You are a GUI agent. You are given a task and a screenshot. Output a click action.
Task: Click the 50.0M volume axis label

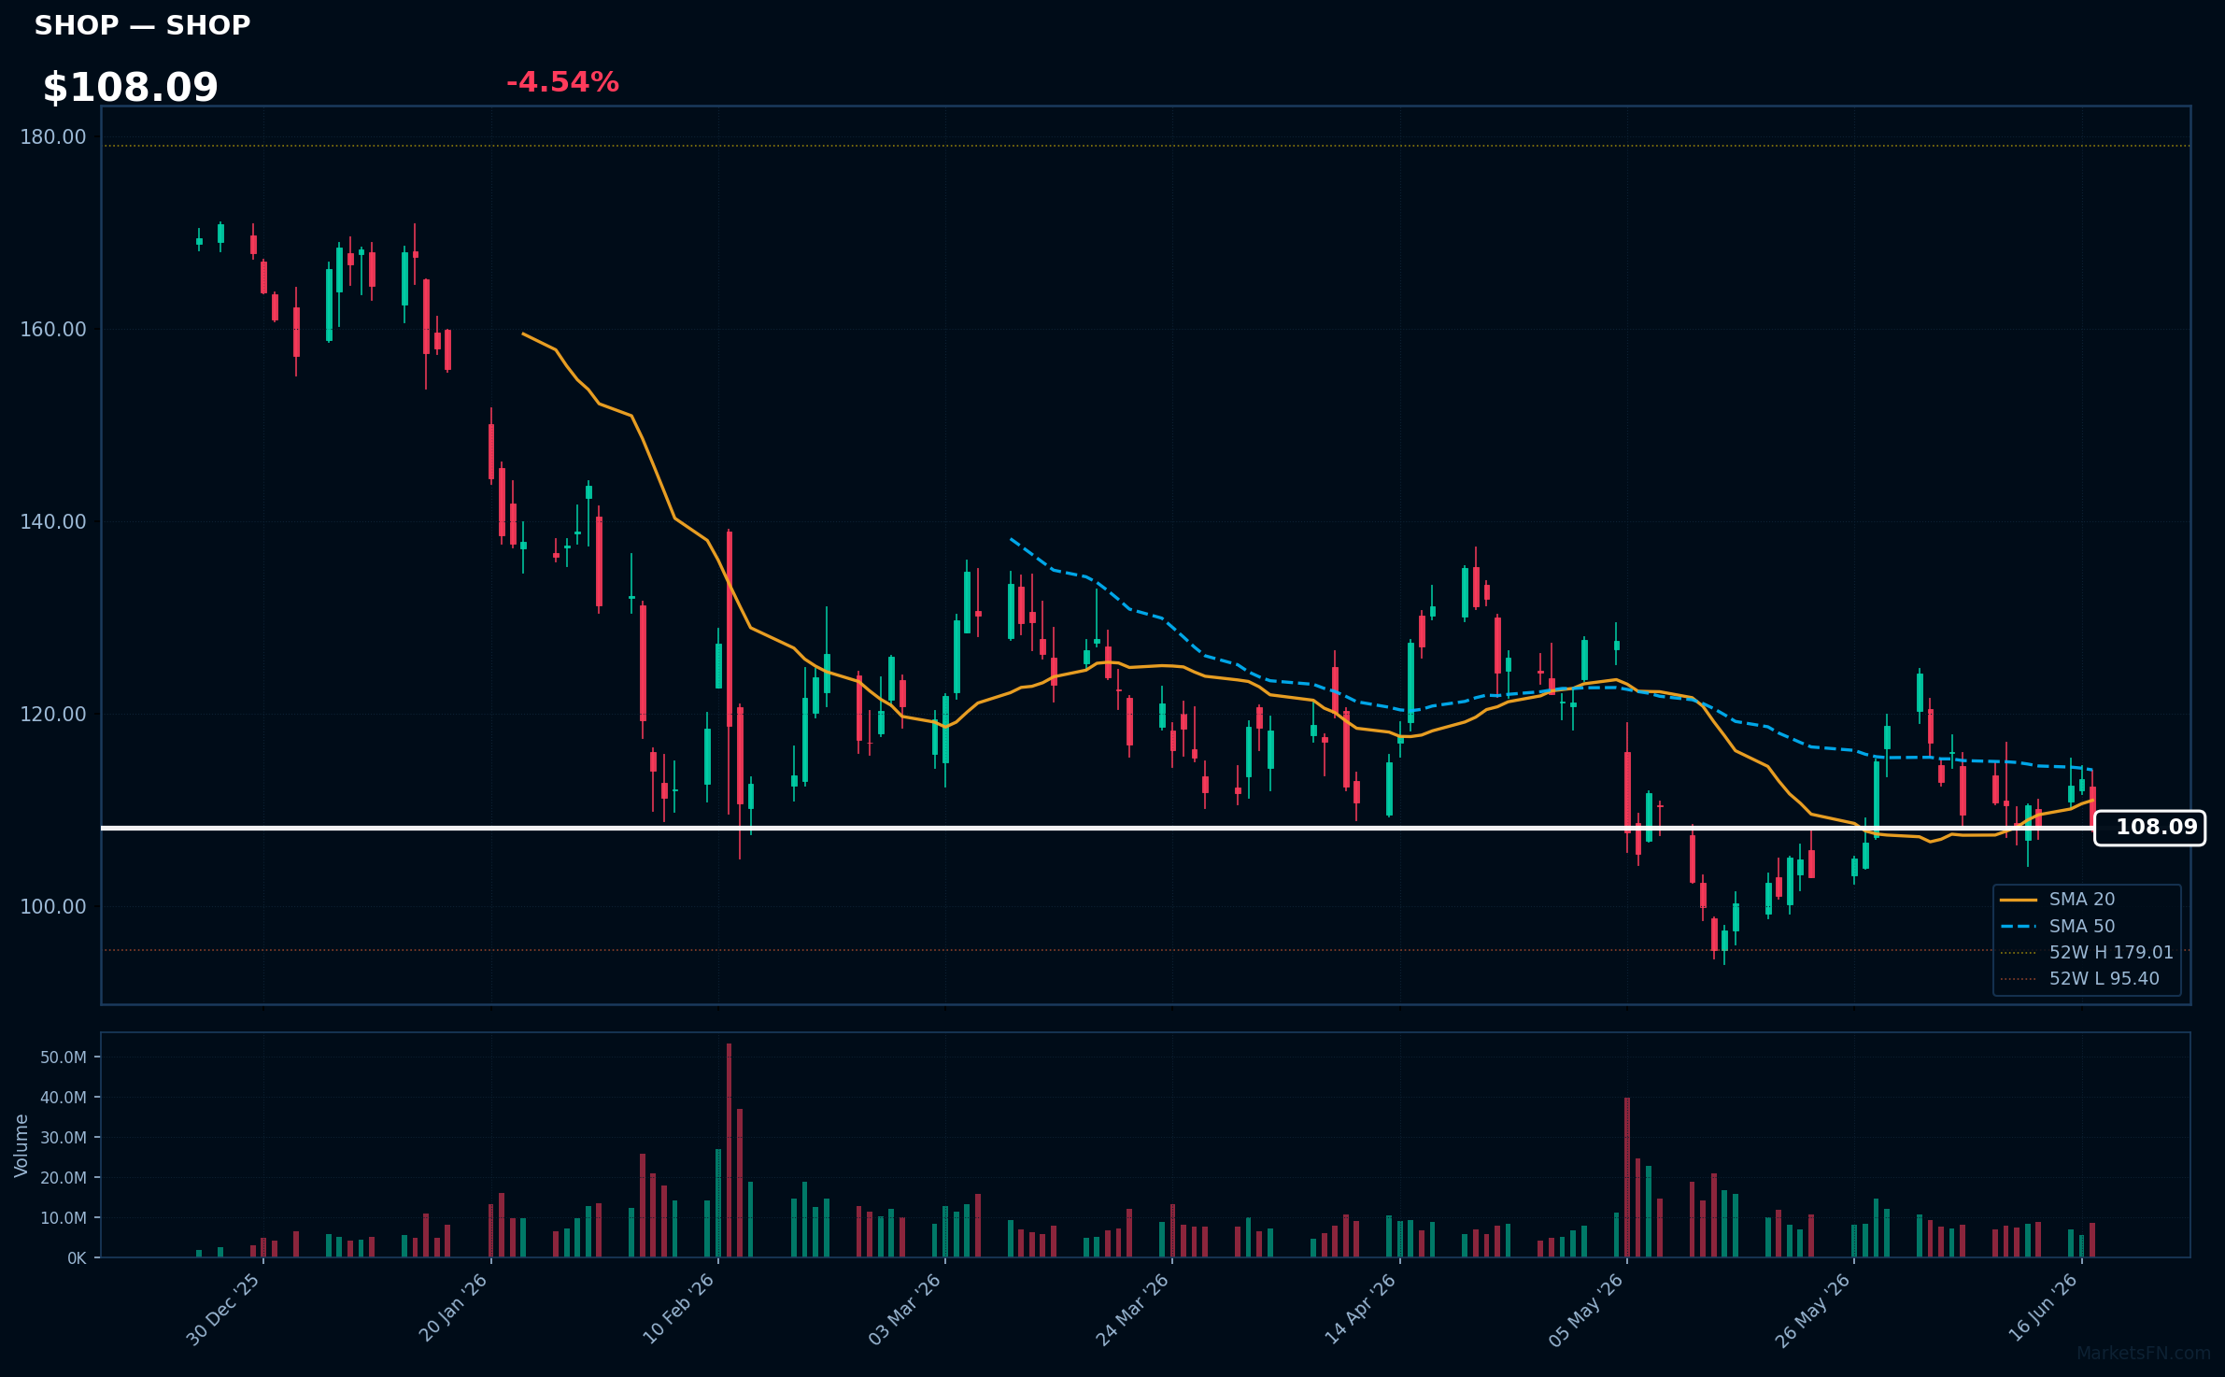[64, 1058]
